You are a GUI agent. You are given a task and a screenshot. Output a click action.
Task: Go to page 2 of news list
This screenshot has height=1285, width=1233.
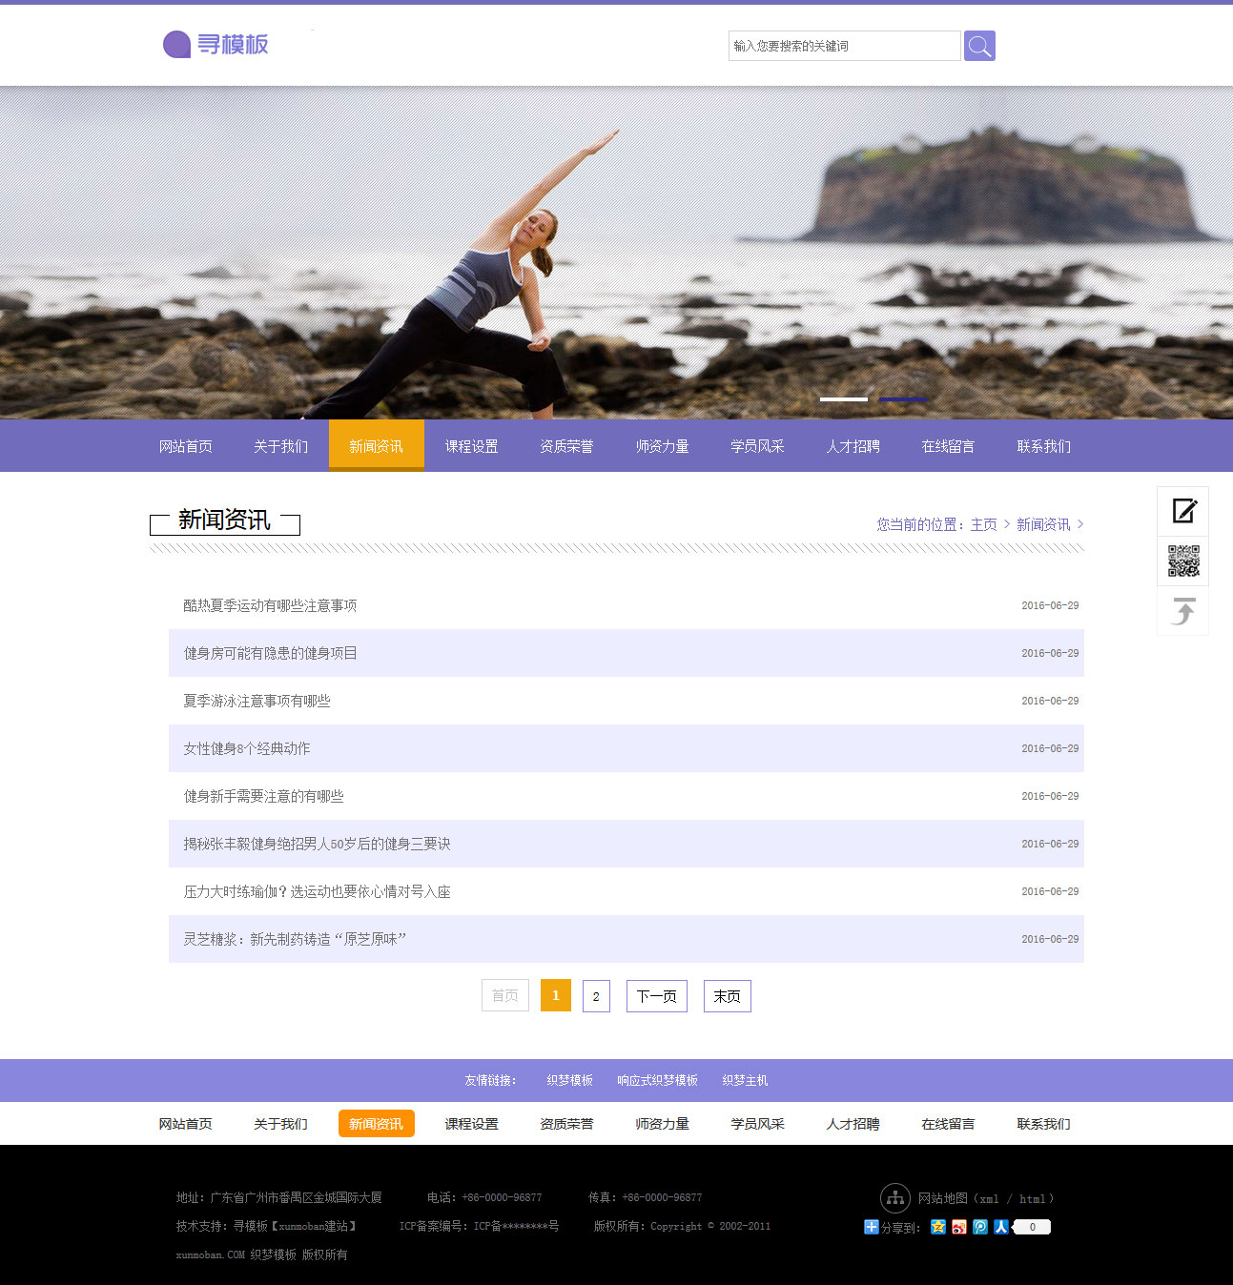[596, 996]
